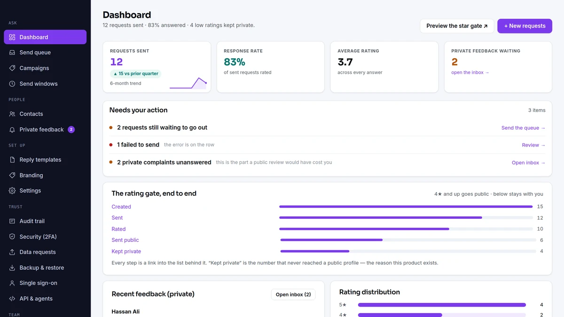
Task: Click the + New requests button
Action: coord(525,26)
